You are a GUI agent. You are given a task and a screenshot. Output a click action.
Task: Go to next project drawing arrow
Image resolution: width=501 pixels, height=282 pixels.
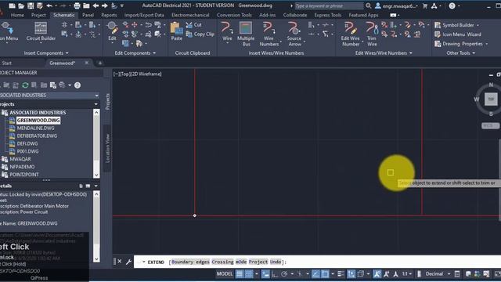[x=105, y=5]
